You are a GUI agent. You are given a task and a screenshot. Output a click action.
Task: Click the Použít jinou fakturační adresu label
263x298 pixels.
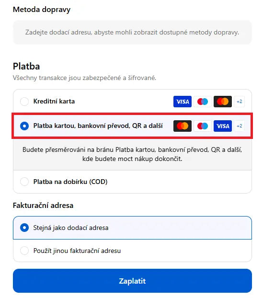(x=77, y=251)
